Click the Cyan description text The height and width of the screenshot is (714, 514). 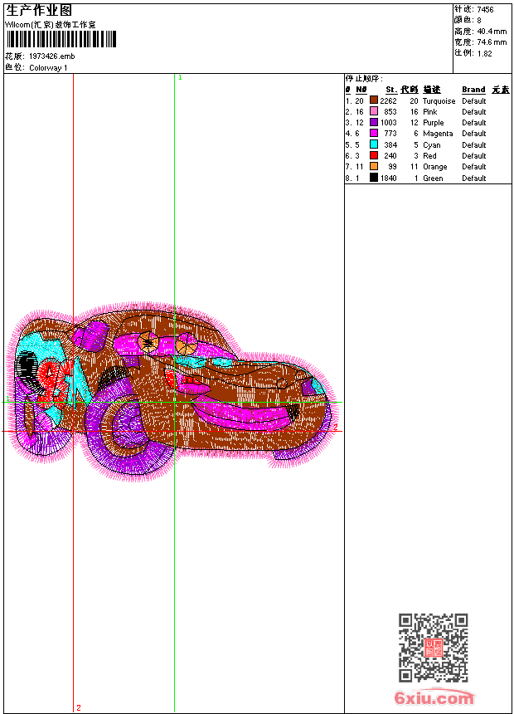(432, 145)
